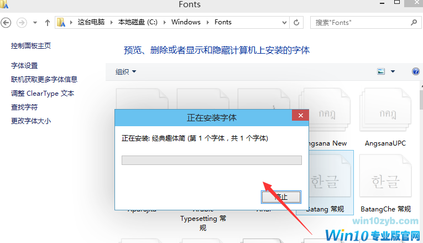Select the Windows breadcrumb in path
This screenshot has height=243, width=423.
(x=186, y=22)
